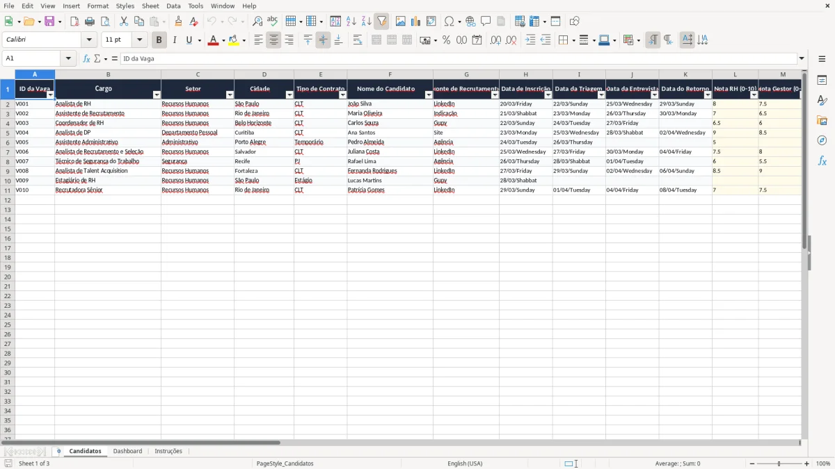Click the Print icon
The height and width of the screenshot is (469, 835).
[90, 22]
